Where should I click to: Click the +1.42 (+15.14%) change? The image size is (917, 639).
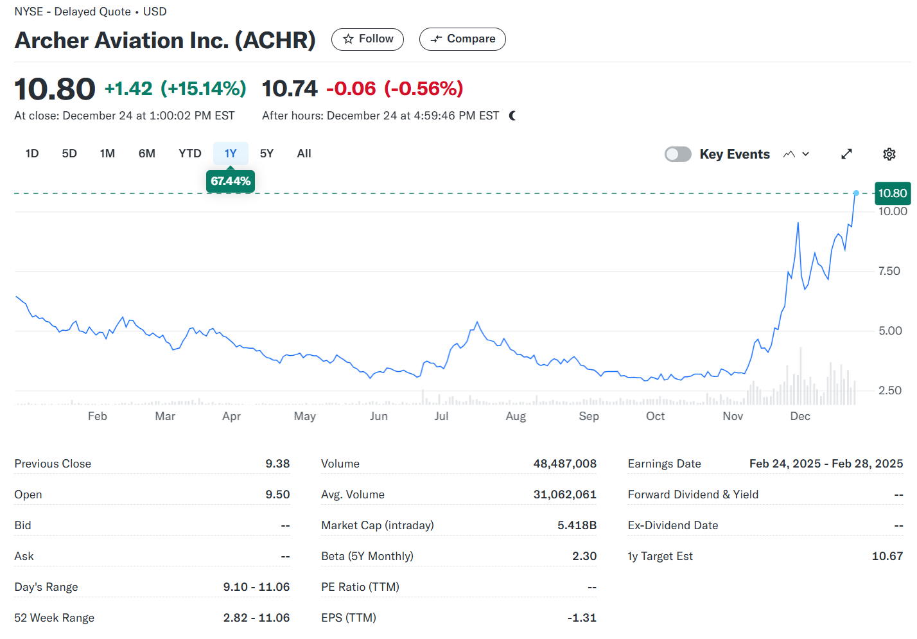tap(175, 89)
